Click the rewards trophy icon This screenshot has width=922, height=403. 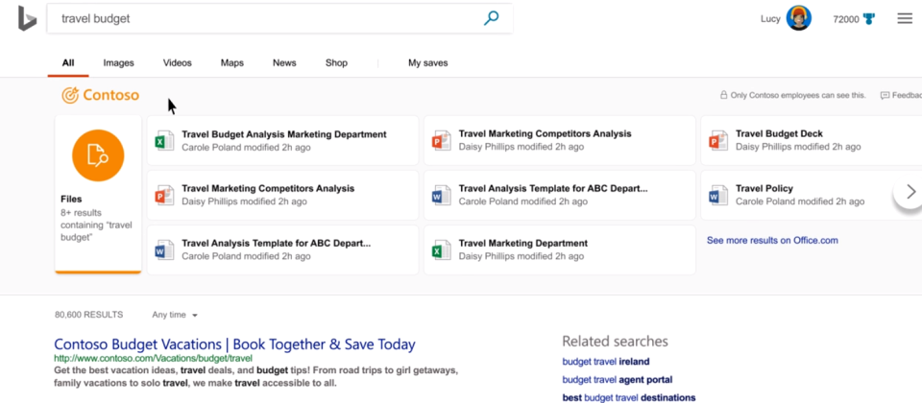(x=869, y=19)
